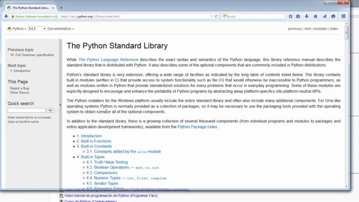Open Full Grammar specification previous topic
This screenshot has height=202, width=359.
[32, 55]
